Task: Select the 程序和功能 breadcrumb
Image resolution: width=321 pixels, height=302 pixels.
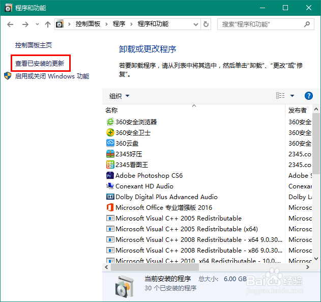Action: pyautogui.click(x=153, y=24)
